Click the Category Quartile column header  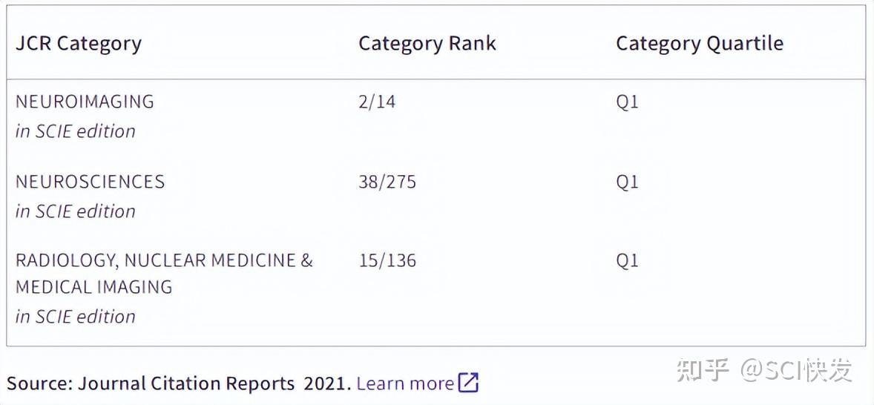tap(699, 43)
